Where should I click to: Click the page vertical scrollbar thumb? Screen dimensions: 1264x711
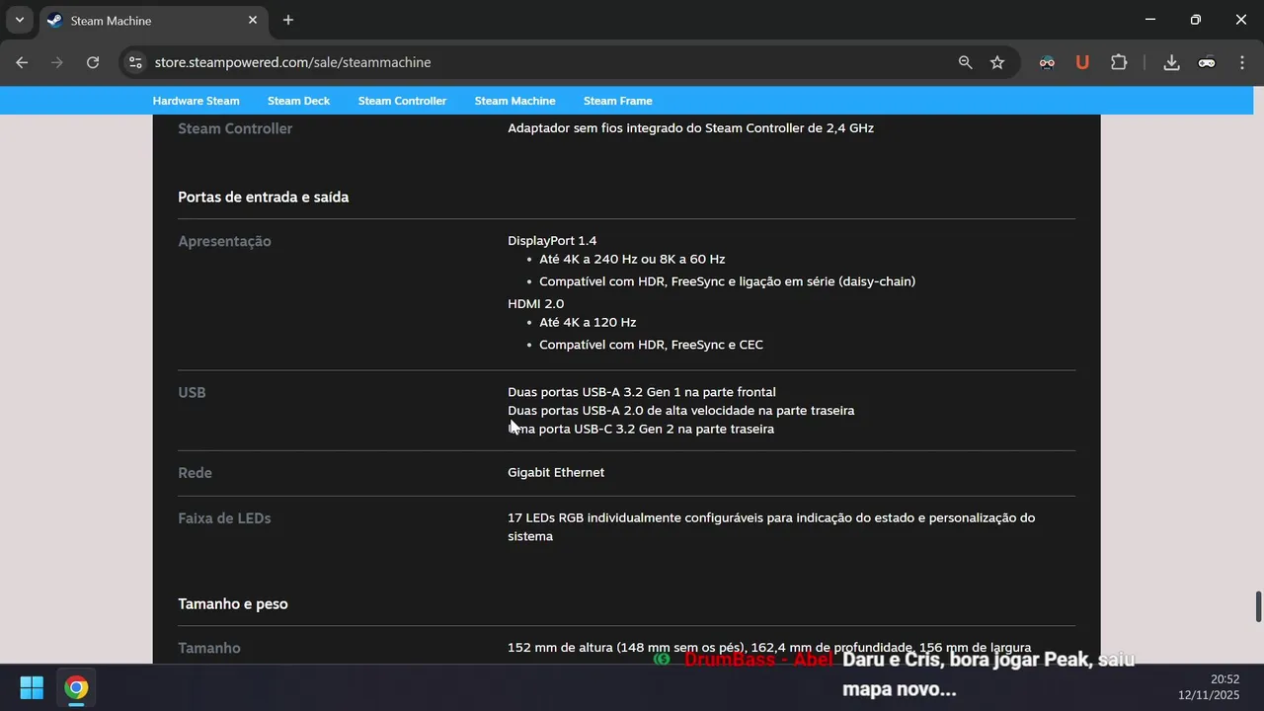1258,606
